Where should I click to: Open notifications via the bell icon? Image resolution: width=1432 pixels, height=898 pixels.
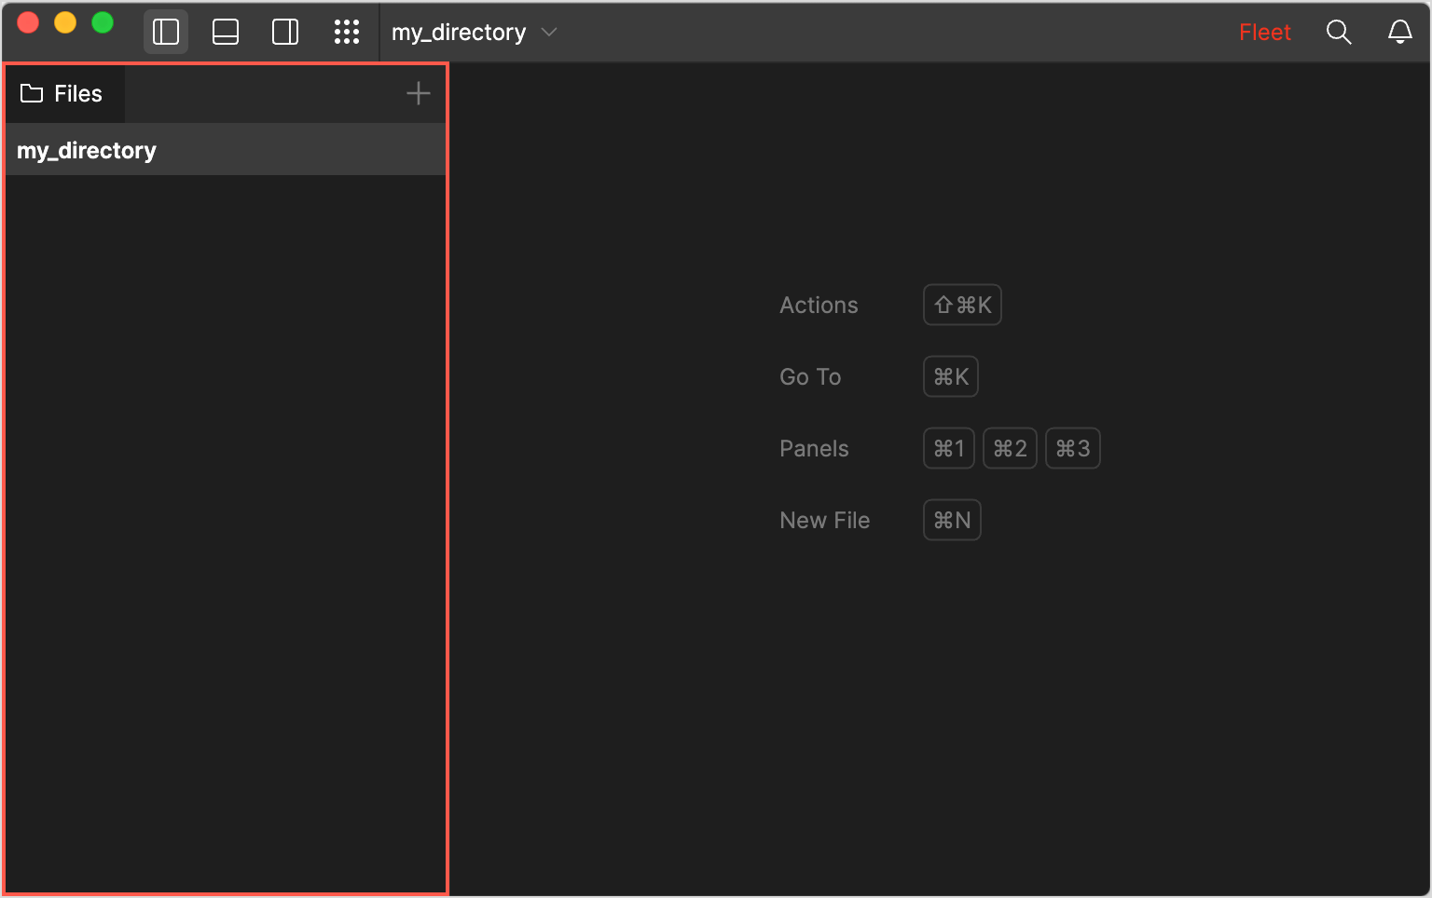1399,31
